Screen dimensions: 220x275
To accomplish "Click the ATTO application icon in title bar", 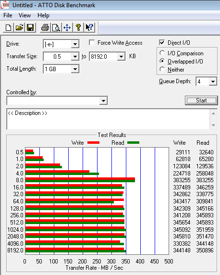I will 5,5.
